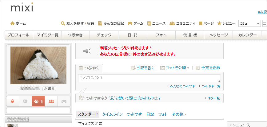This screenshot has height=127, width=267.
Task: Click the gray gamepad icon in sidebar
Action: tap(64, 101)
